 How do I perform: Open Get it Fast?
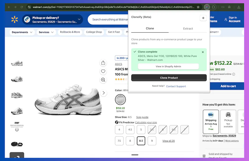[114, 32]
